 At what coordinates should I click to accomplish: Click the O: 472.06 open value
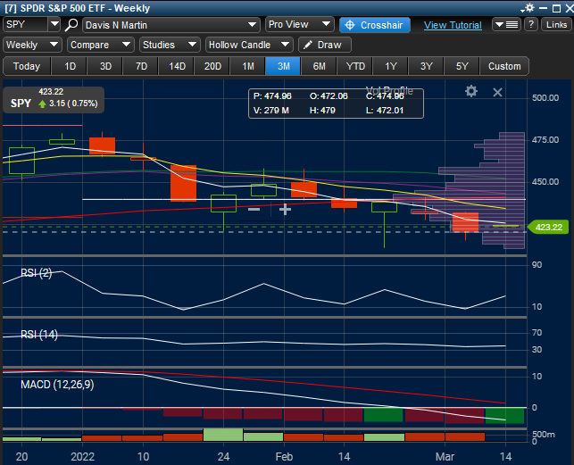(329, 95)
